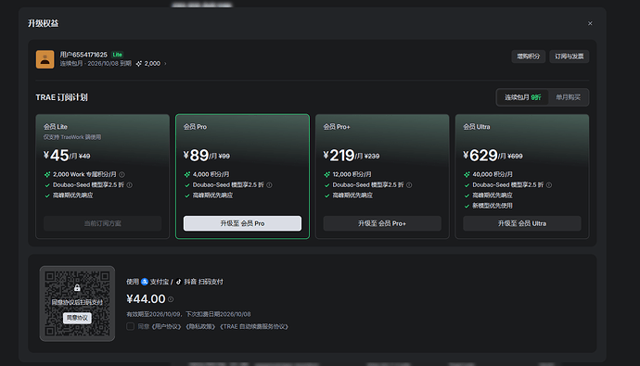640x366 pixels.
Task: Click the lock icon on QR code
Action: point(77,288)
